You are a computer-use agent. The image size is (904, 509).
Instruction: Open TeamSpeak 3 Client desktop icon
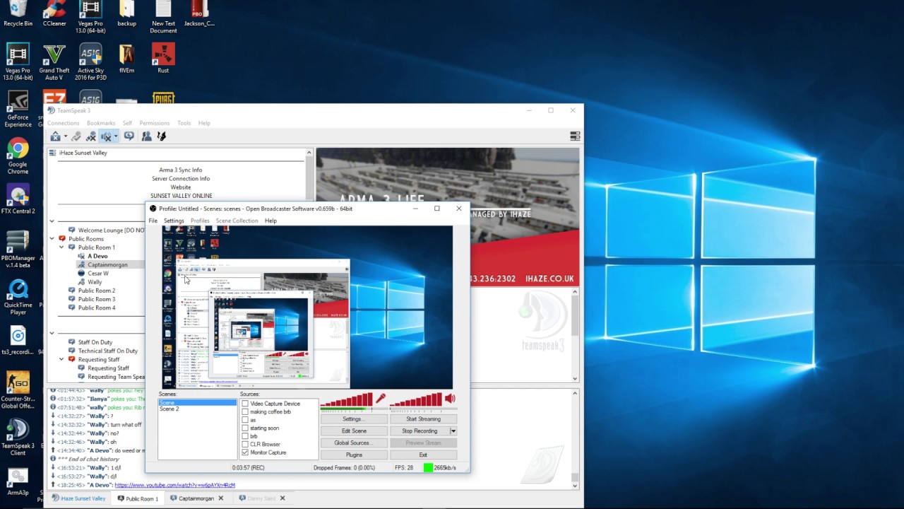pos(18,437)
